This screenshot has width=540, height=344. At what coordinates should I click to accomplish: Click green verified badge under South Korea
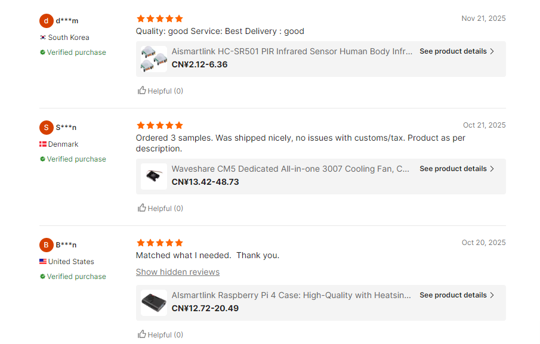click(x=43, y=52)
